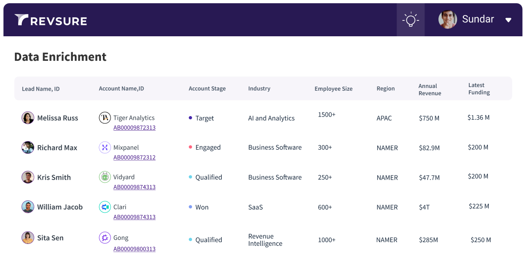This screenshot has height=268, width=525.
Task: Click the Tiger Analytics logo icon
Action: coord(105,117)
